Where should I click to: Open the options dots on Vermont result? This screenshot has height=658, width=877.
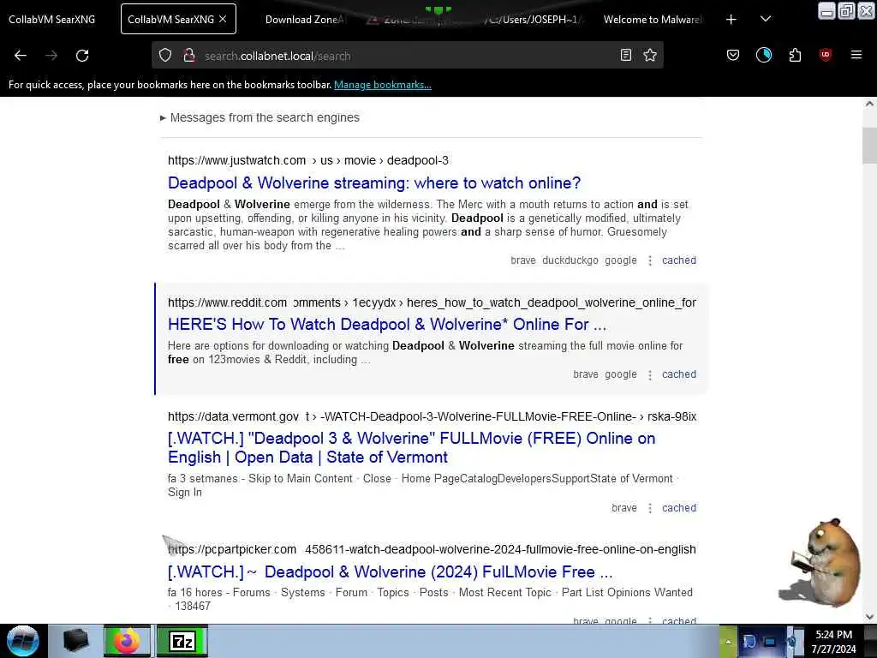click(650, 509)
